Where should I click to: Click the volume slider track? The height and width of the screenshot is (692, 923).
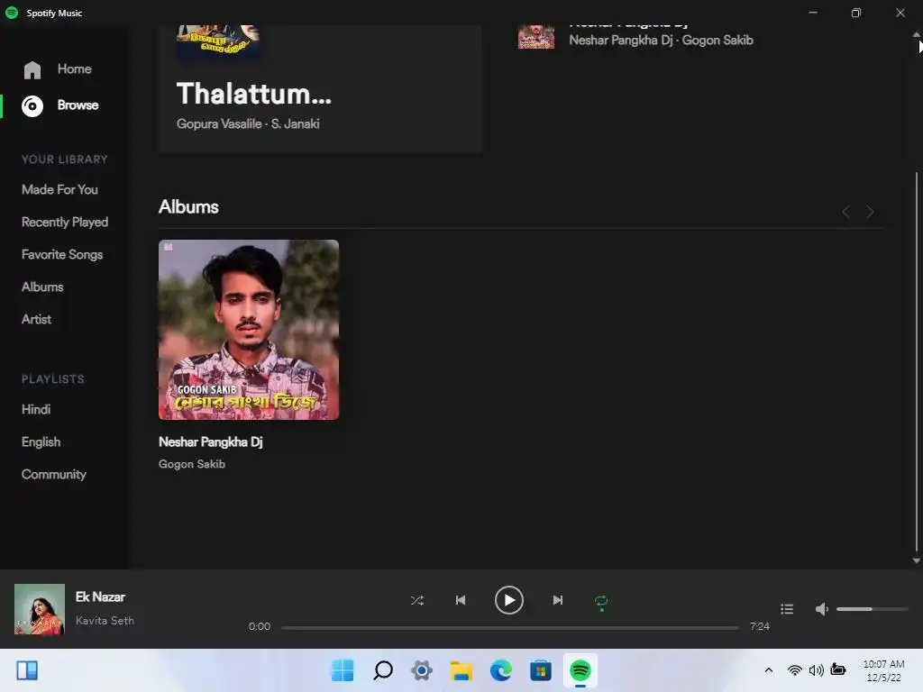873,609
